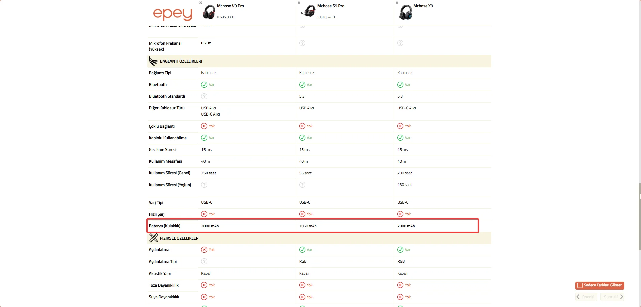This screenshot has height=307, width=641.
Task: Click the Mchose X9 product title
Action: [423, 6]
